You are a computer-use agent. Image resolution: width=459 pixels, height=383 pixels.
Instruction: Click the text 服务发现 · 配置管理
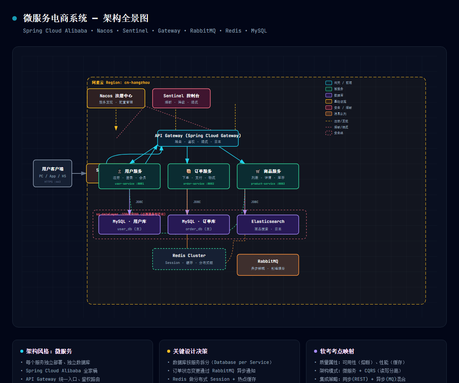tap(116, 102)
